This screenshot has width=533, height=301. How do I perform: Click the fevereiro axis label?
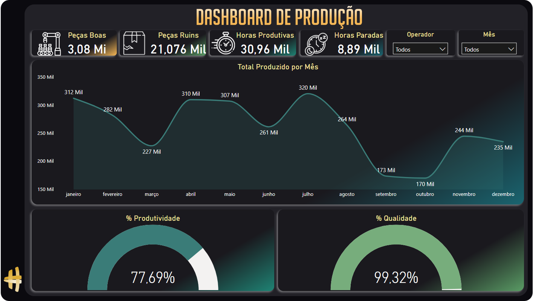click(113, 194)
